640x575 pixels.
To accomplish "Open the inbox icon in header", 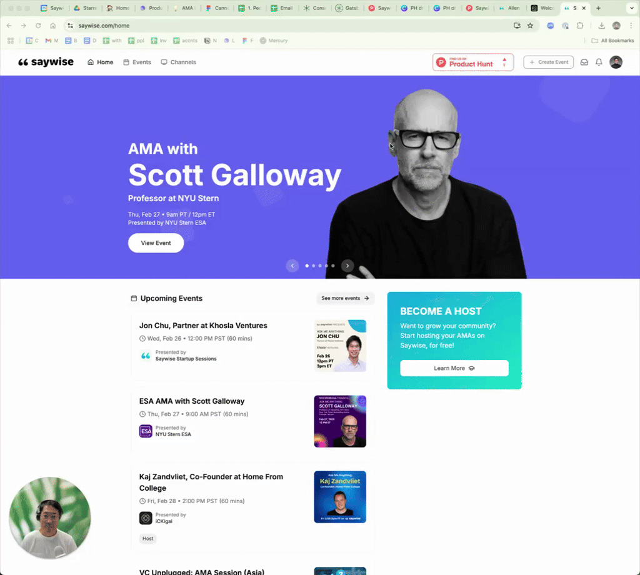I will tap(584, 62).
